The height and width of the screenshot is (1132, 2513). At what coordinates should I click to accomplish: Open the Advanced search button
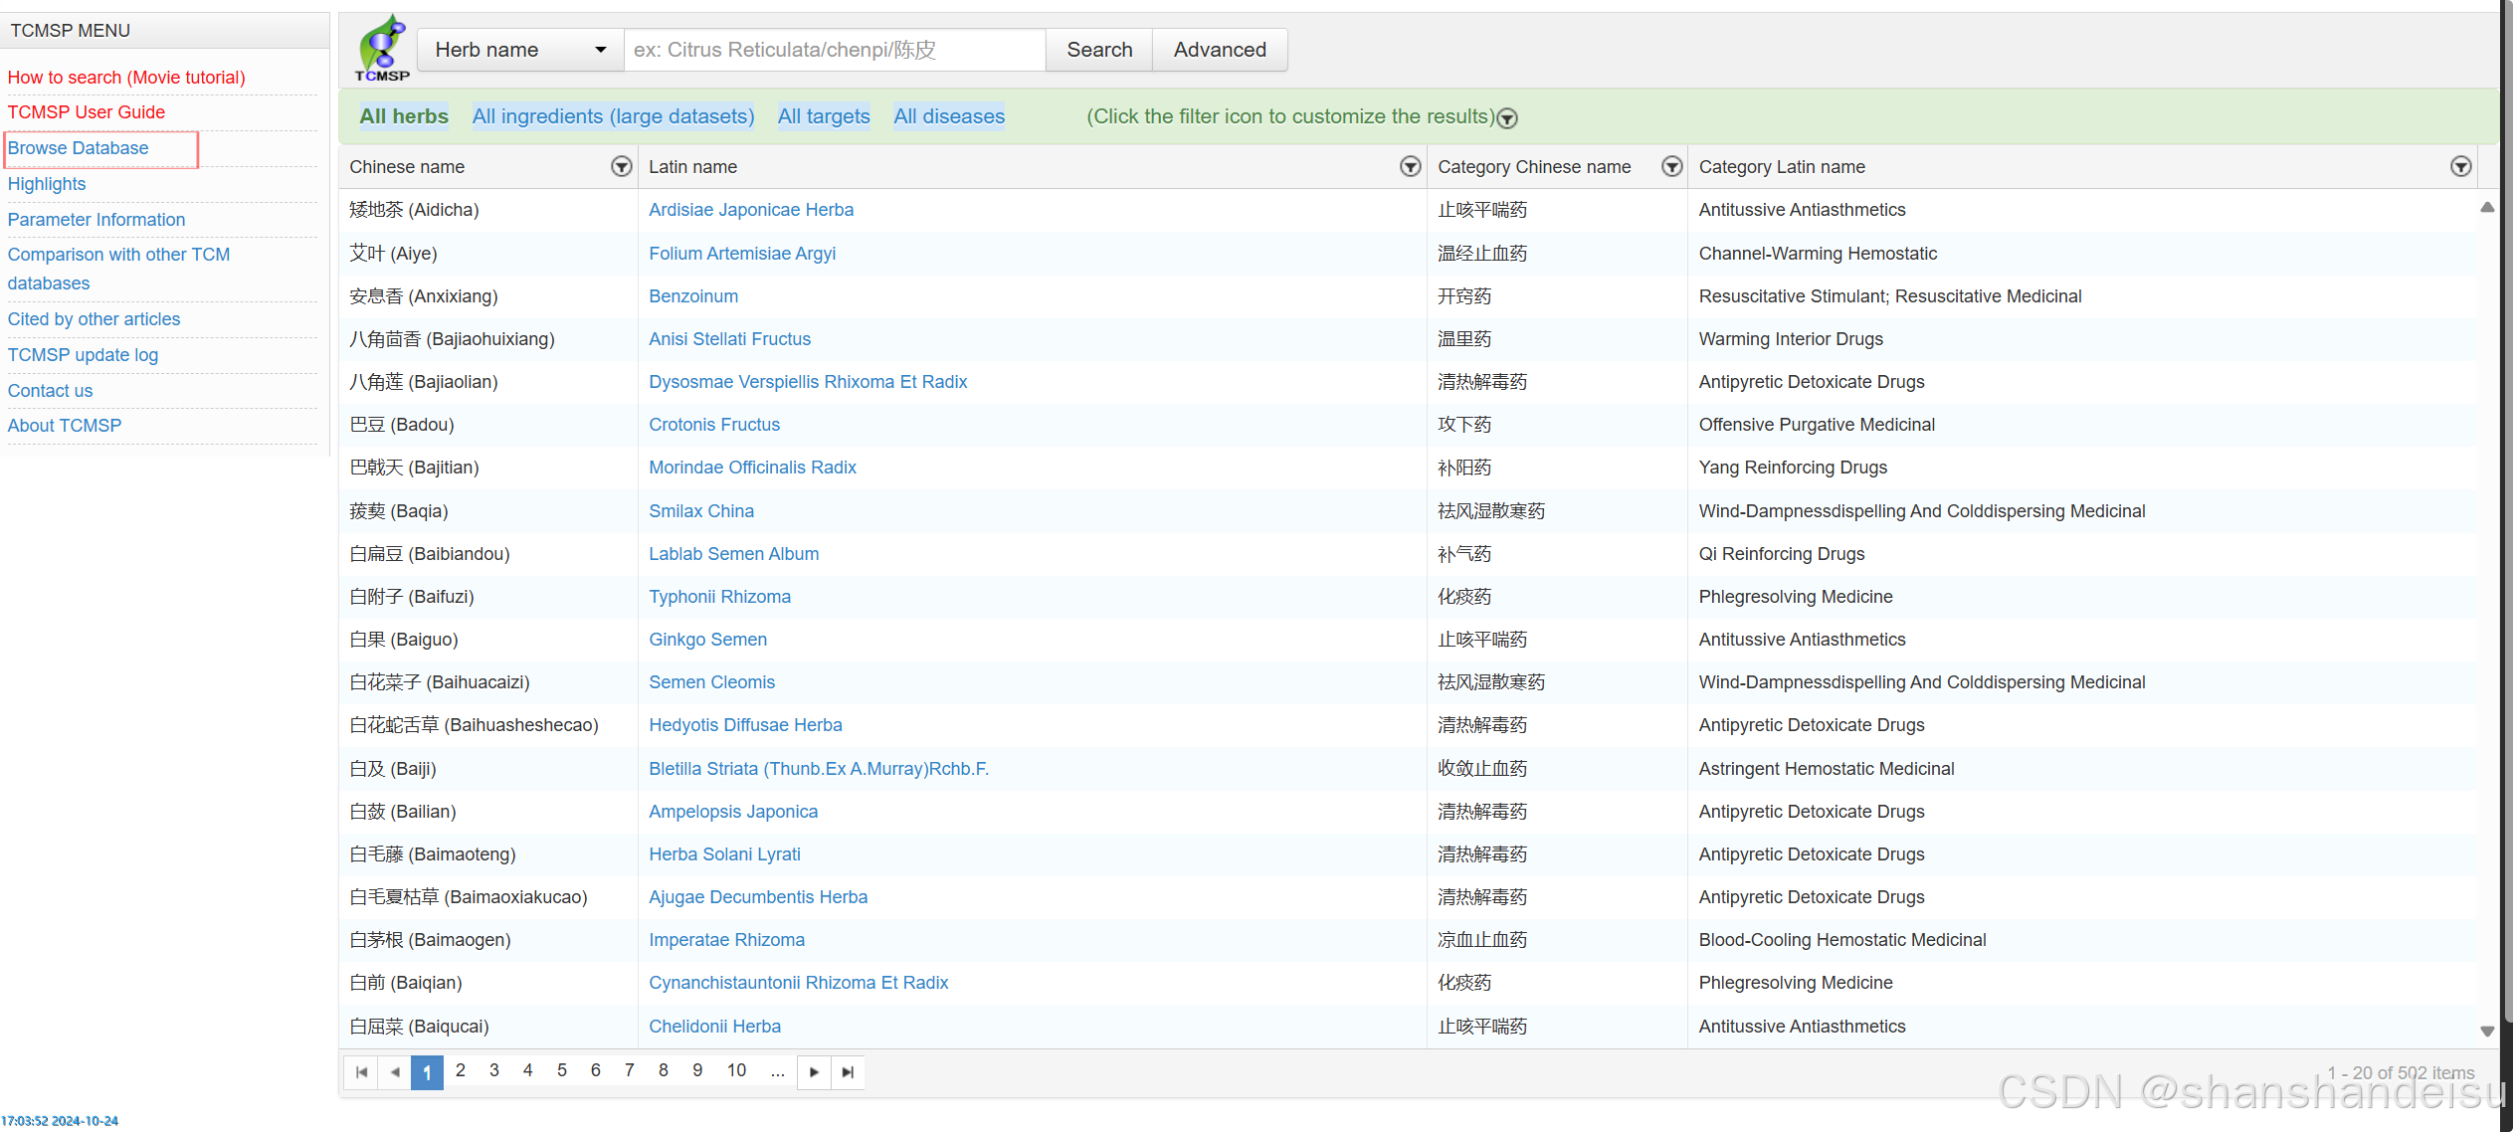click(x=1219, y=50)
